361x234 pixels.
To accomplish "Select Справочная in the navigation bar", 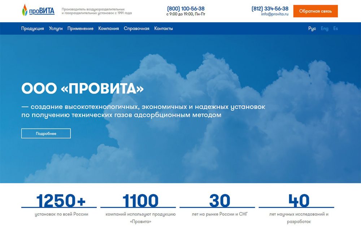I will [136, 29].
